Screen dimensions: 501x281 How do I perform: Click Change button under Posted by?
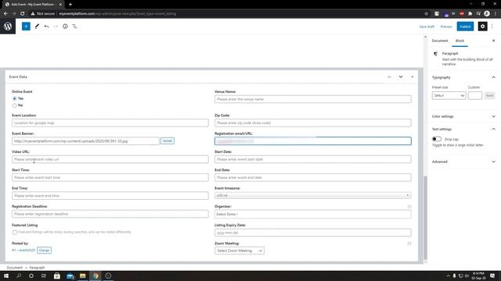(44, 251)
